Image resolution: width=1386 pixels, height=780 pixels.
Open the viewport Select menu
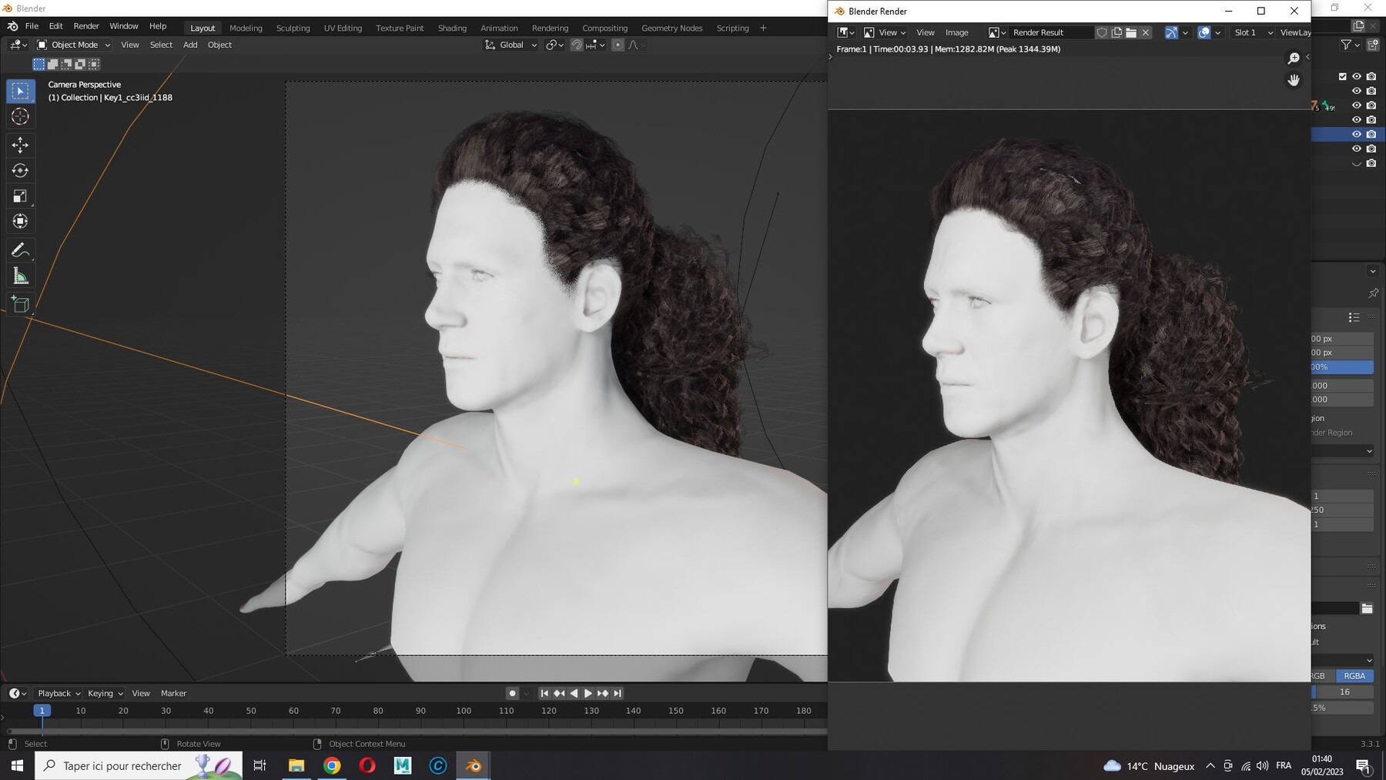pos(161,45)
